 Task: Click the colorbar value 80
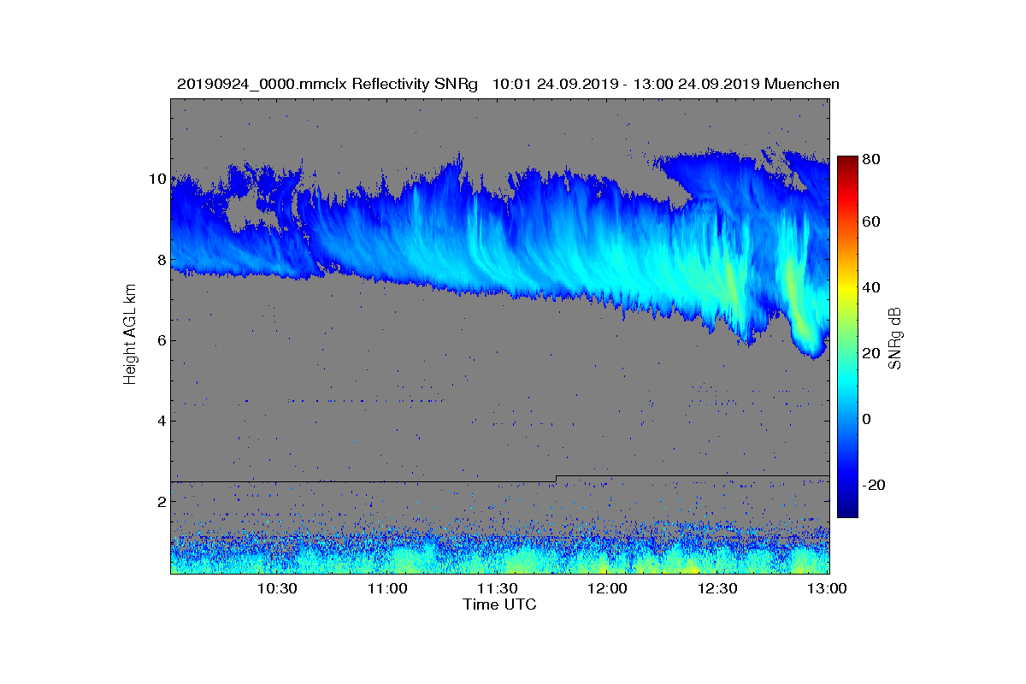coord(872,159)
